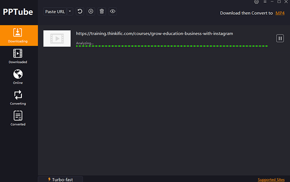Expand the Paste URL dropdown arrow

tap(70, 12)
